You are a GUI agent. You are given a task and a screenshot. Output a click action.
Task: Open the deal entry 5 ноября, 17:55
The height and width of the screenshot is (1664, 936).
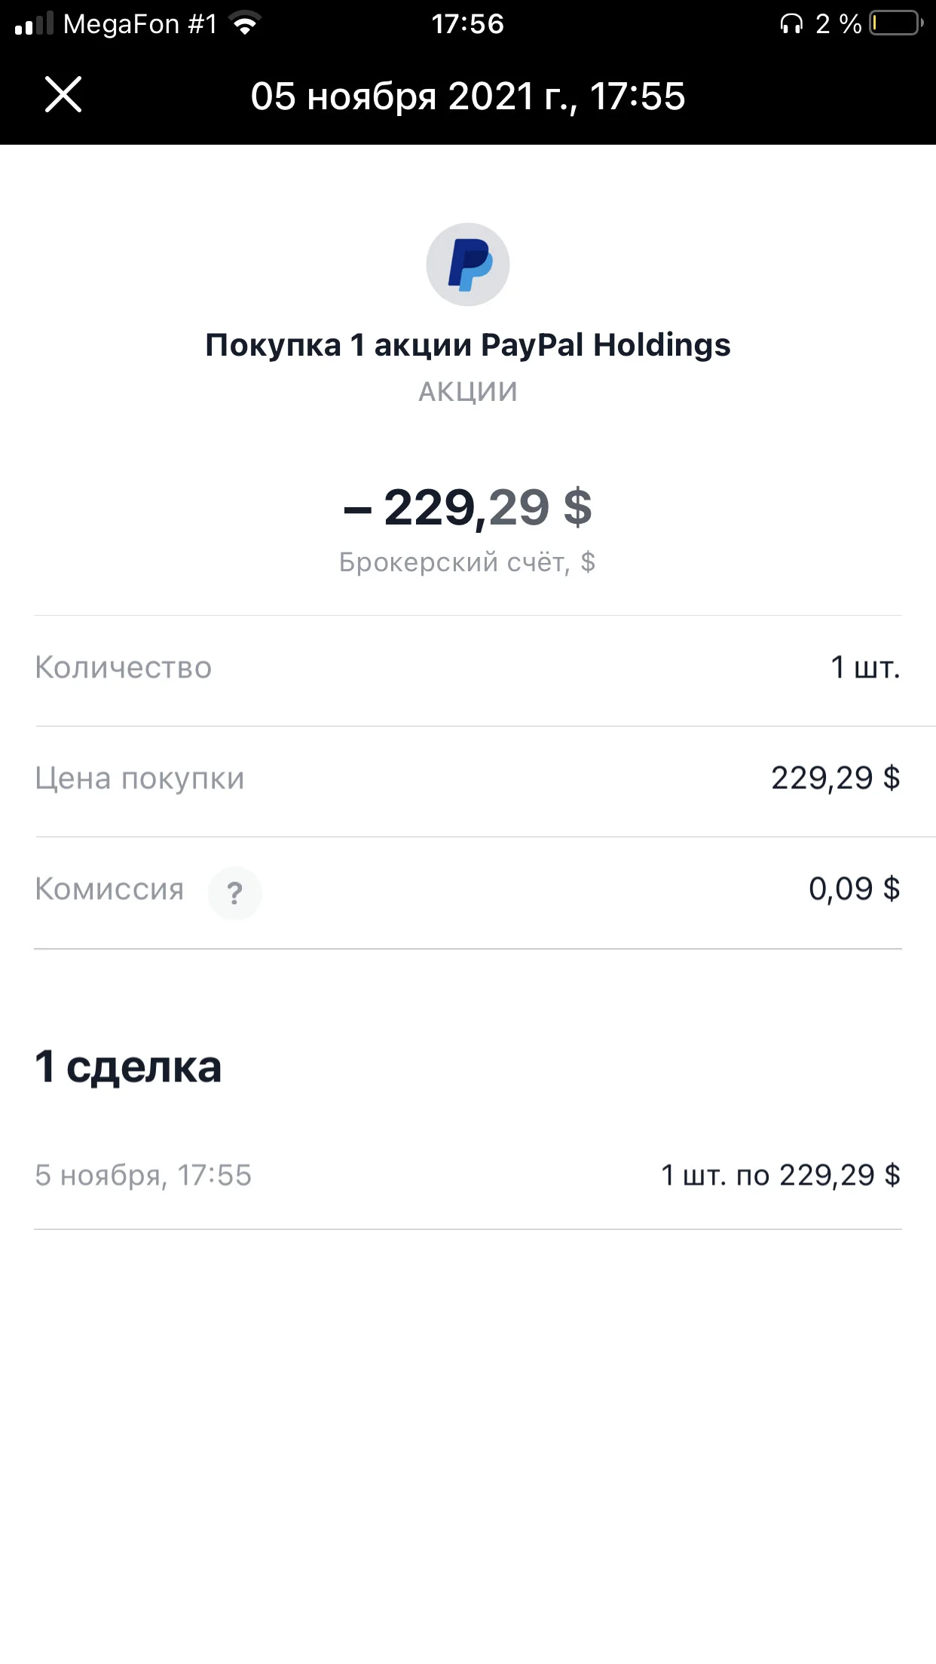pos(468,1176)
